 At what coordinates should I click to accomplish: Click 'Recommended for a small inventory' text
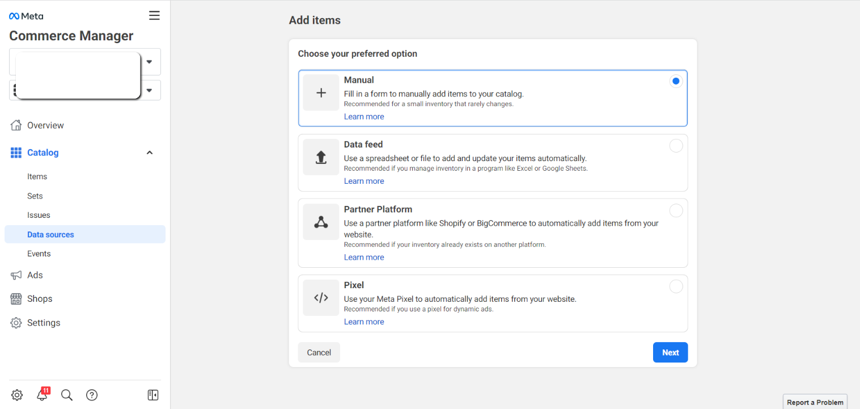tap(429, 104)
